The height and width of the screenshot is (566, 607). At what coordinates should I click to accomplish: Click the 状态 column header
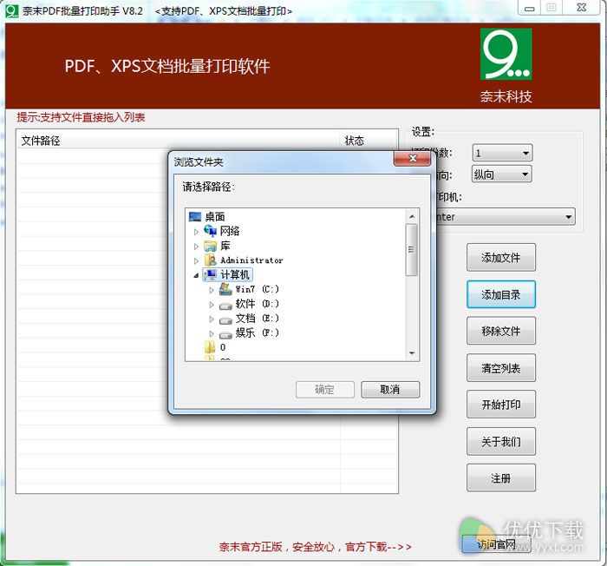click(x=369, y=141)
